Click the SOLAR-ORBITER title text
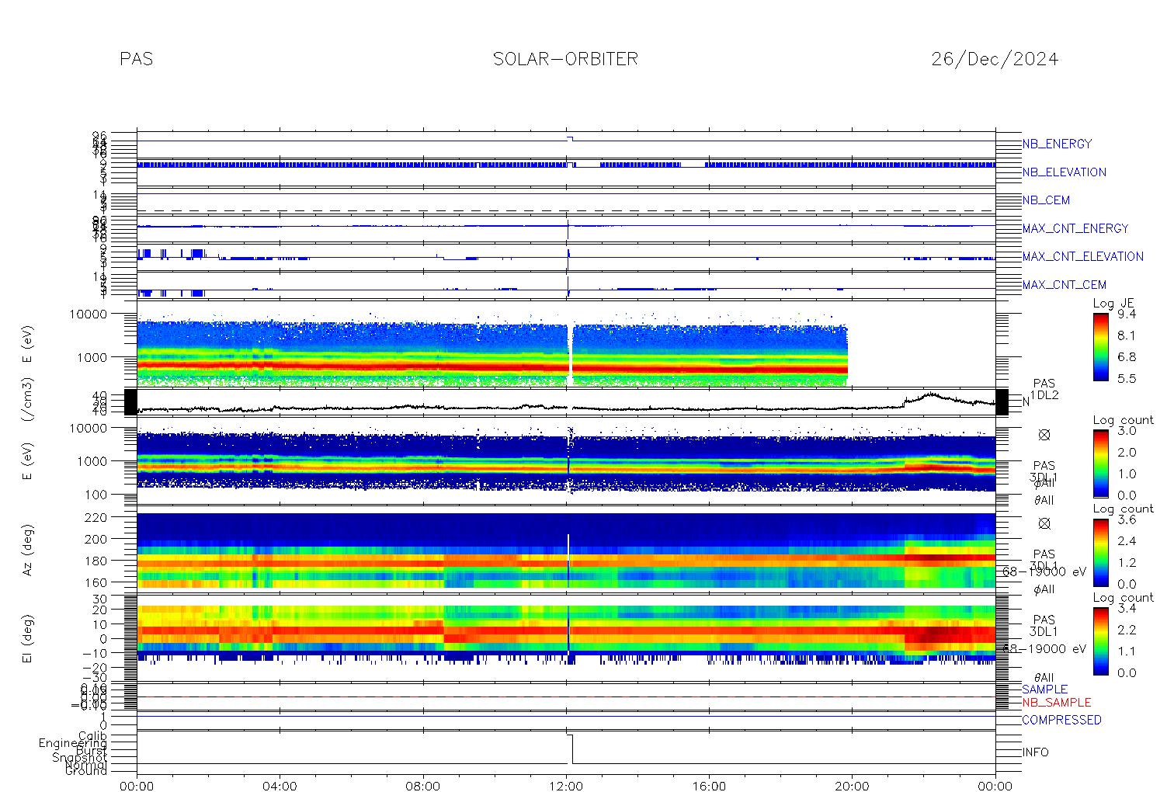 (x=565, y=59)
